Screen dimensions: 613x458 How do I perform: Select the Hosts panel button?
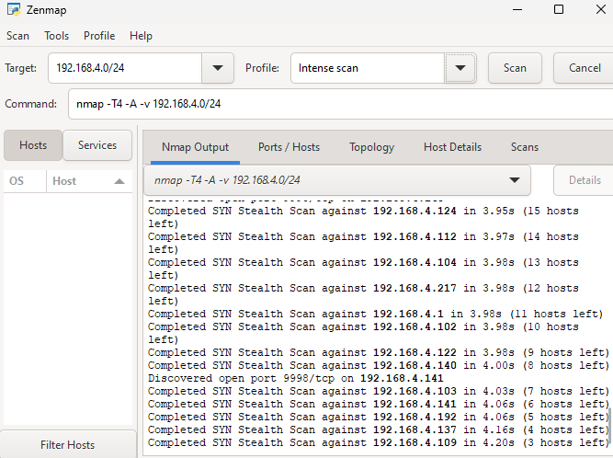tap(33, 145)
